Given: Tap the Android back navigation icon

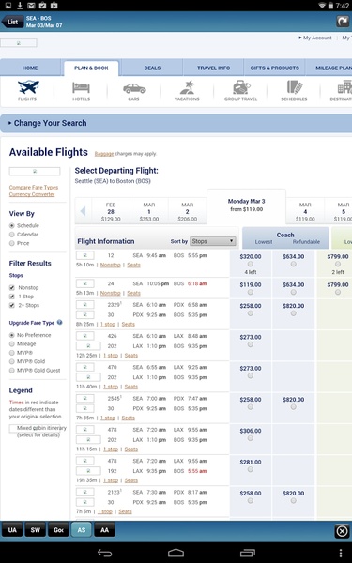Looking at the screenshot, I should 104,553.
